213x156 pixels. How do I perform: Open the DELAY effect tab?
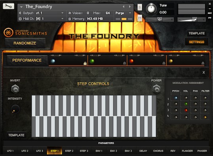click(143, 151)
